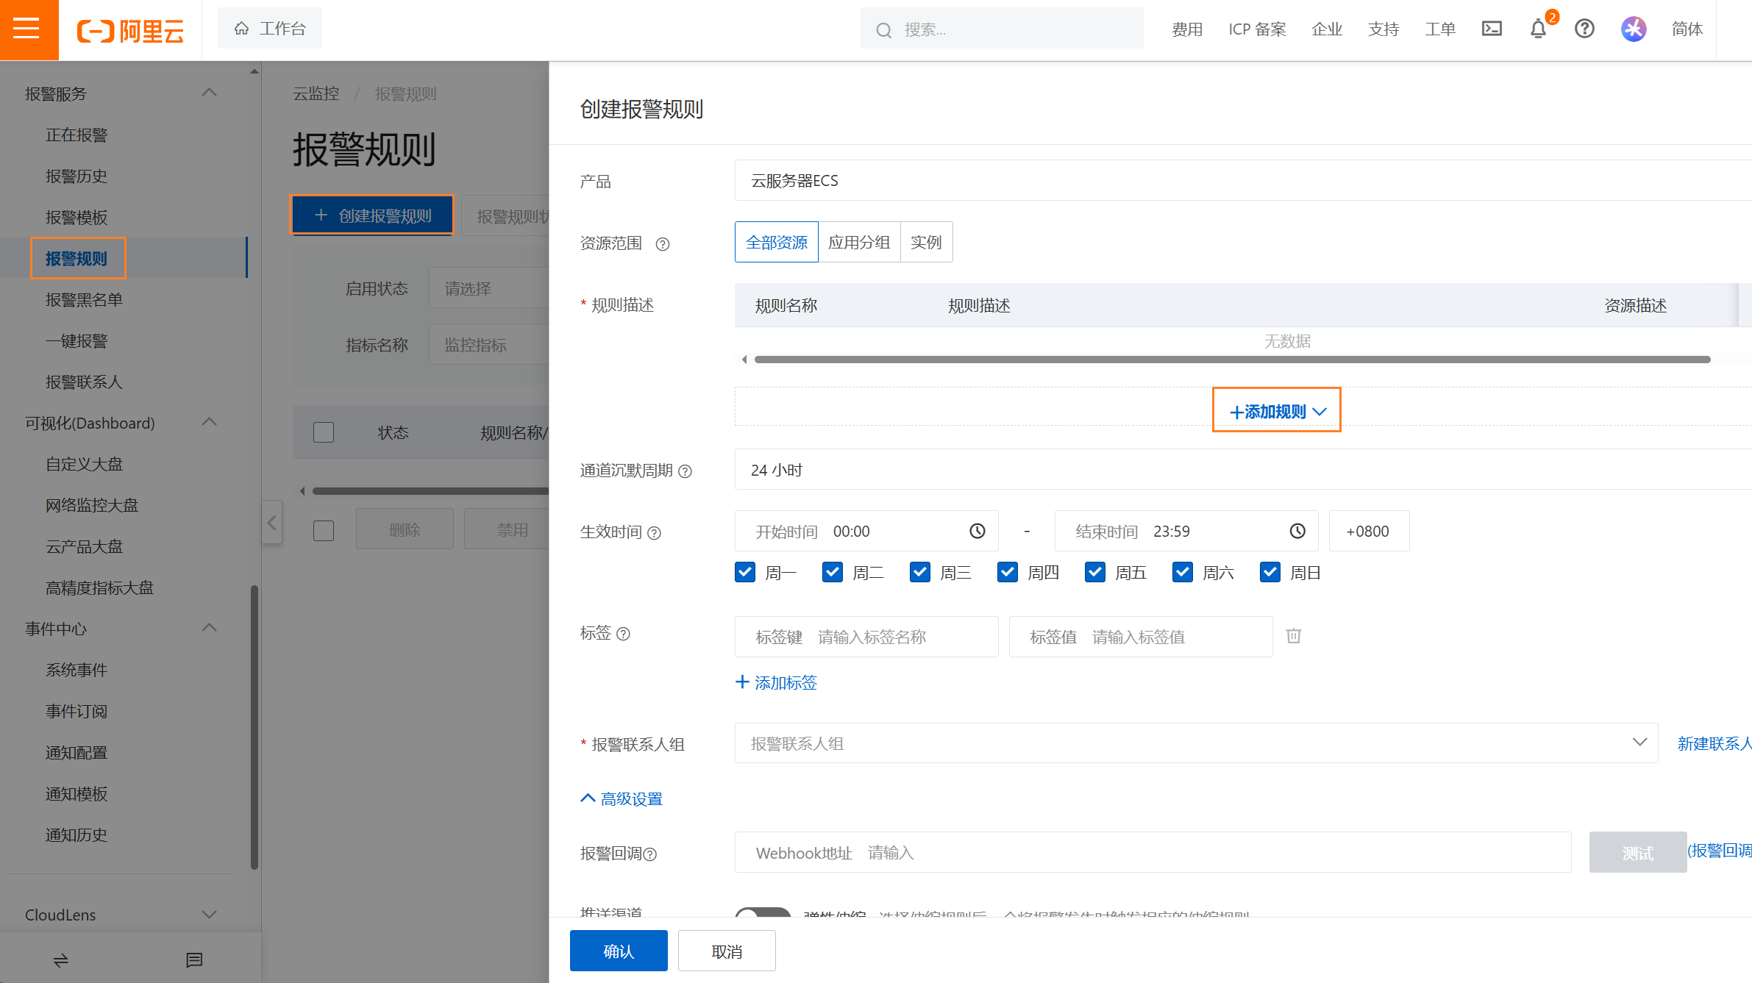
Task: Open the CloudShell terminal icon
Action: click(1492, 29)
